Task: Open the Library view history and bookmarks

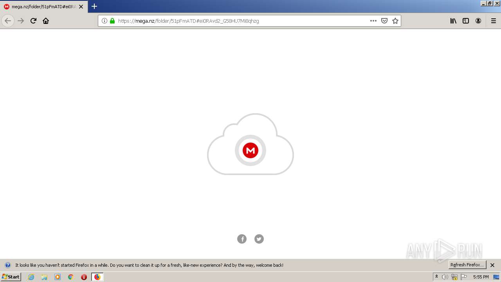Action: [x=453, y=21]
